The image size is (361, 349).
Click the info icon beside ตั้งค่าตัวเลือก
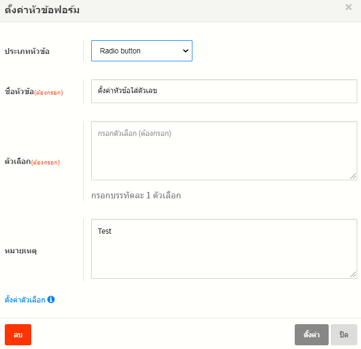tap(51, 299)
